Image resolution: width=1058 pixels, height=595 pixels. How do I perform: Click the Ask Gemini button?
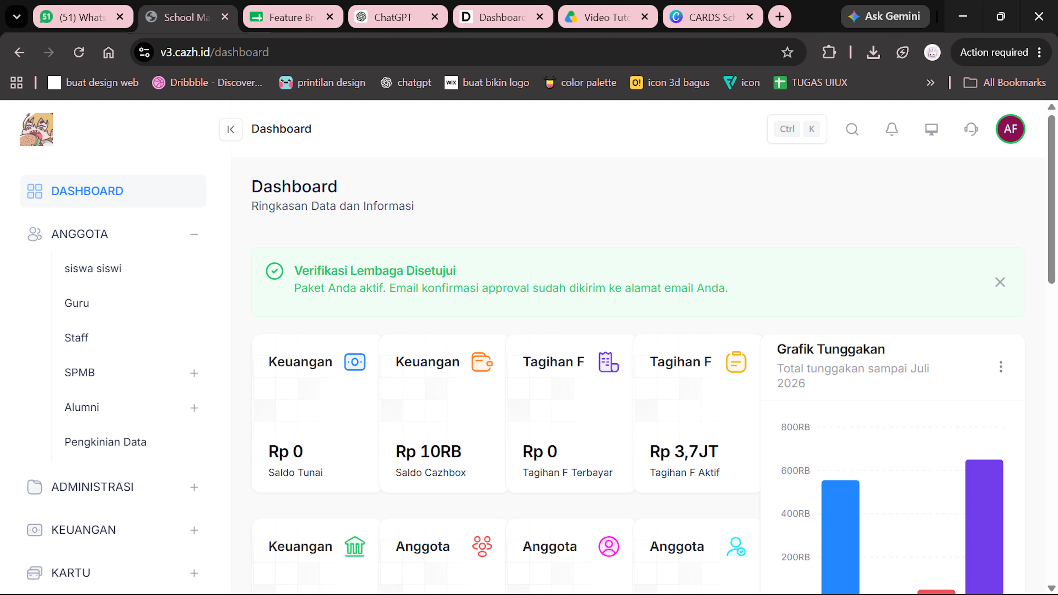885,17
